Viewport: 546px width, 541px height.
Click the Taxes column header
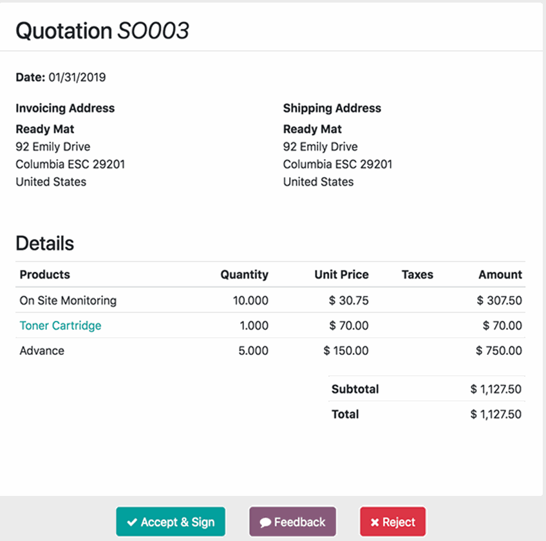tap(417, 274)
